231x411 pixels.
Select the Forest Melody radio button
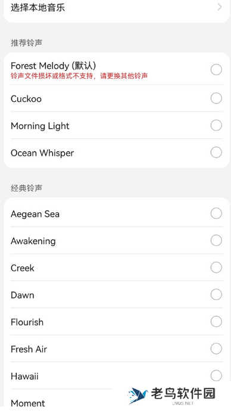[x=216, y=69]
